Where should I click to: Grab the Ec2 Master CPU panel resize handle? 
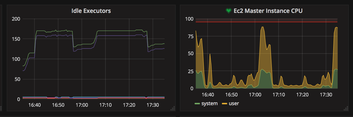pyautogui.click(x=345, y=108)
